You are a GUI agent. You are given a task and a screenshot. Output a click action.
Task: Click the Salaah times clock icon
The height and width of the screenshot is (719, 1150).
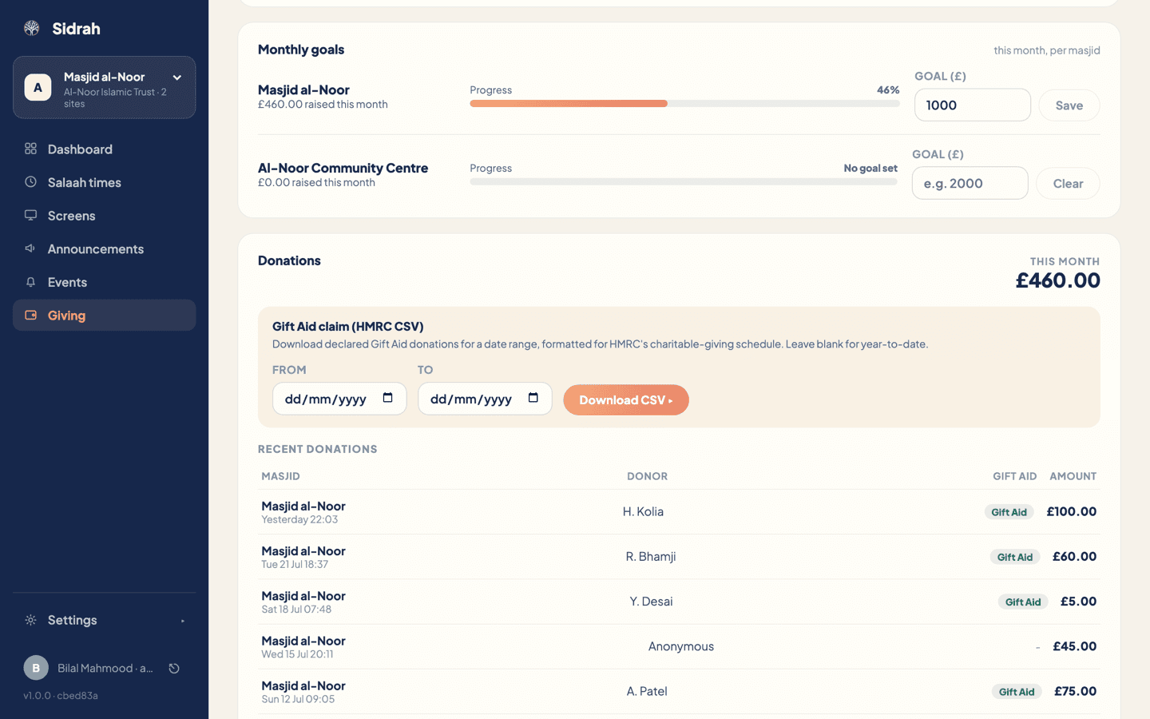tap(31, 182)
